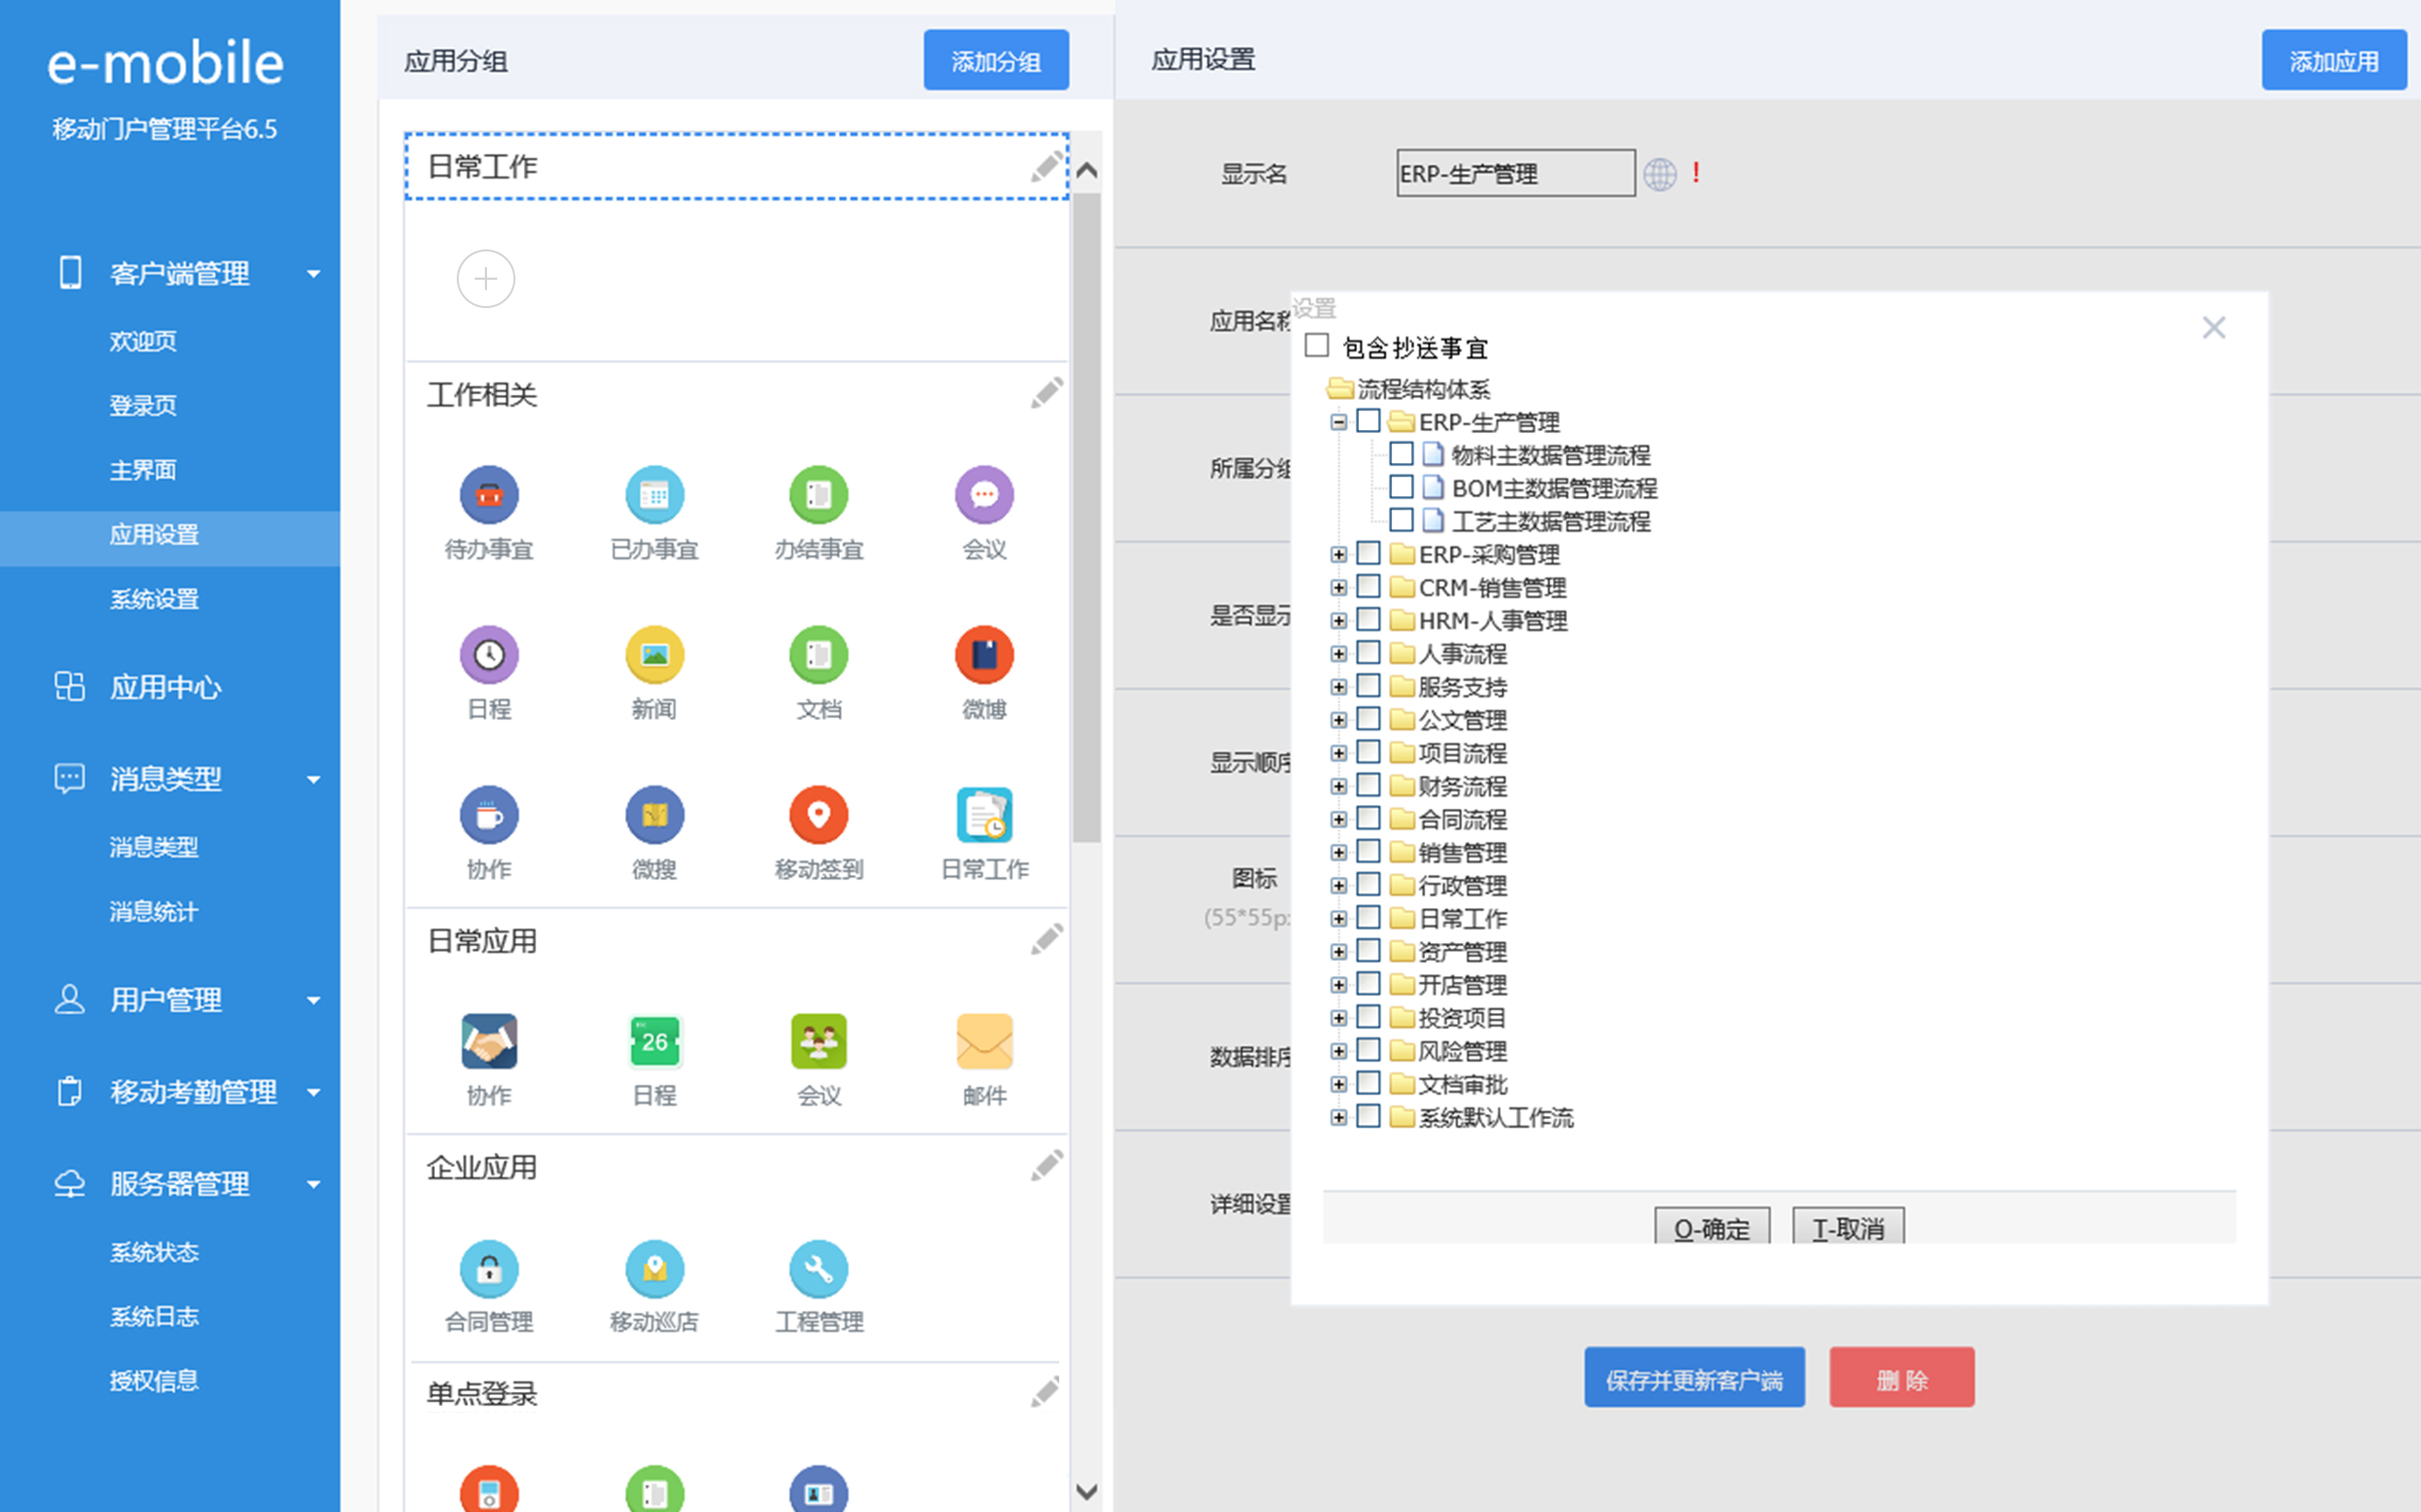Viewport: 2421px width, 1512px height.
Task: Tick the ERP-生产管理 folder checkbox
Action: tap(1368, 420)
